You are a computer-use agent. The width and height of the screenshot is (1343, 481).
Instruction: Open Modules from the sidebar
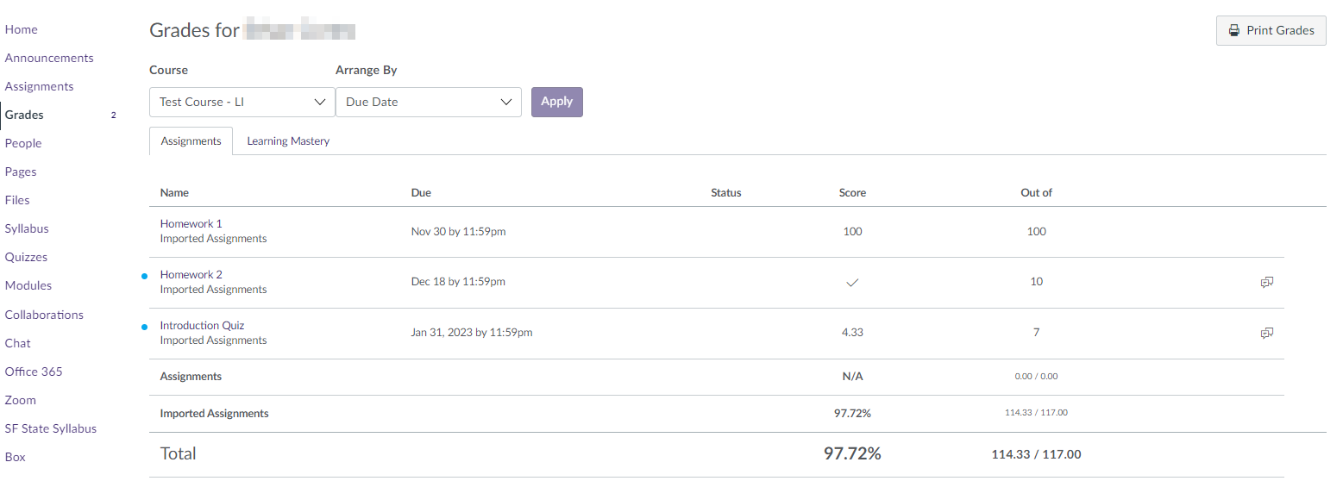(28, 285)
